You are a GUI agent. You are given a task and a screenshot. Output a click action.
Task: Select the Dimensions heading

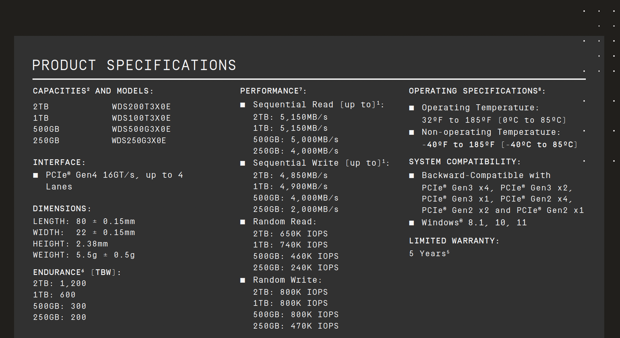click(62, 209)
